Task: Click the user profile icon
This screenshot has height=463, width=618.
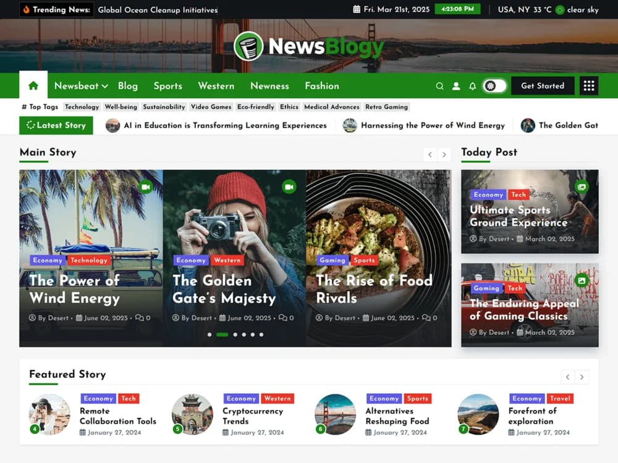Action: [x=456, y=86]
